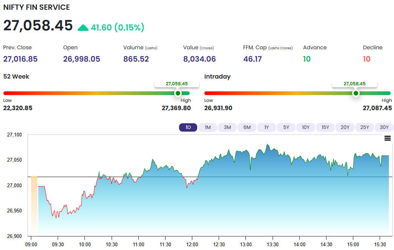Click the Volume (Lakhs) label
Screen dimensions: 394x250
pyautogui.click(x=140, y=47)
